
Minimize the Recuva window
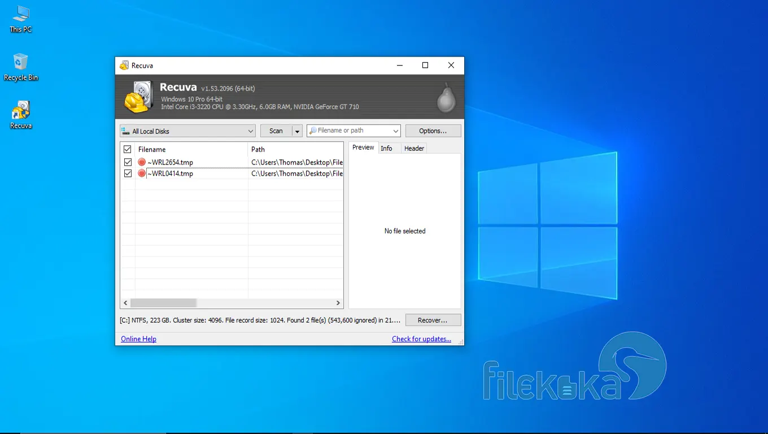[x=400, y=66]
